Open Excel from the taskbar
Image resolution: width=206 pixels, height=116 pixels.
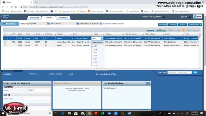pos(102,113)
